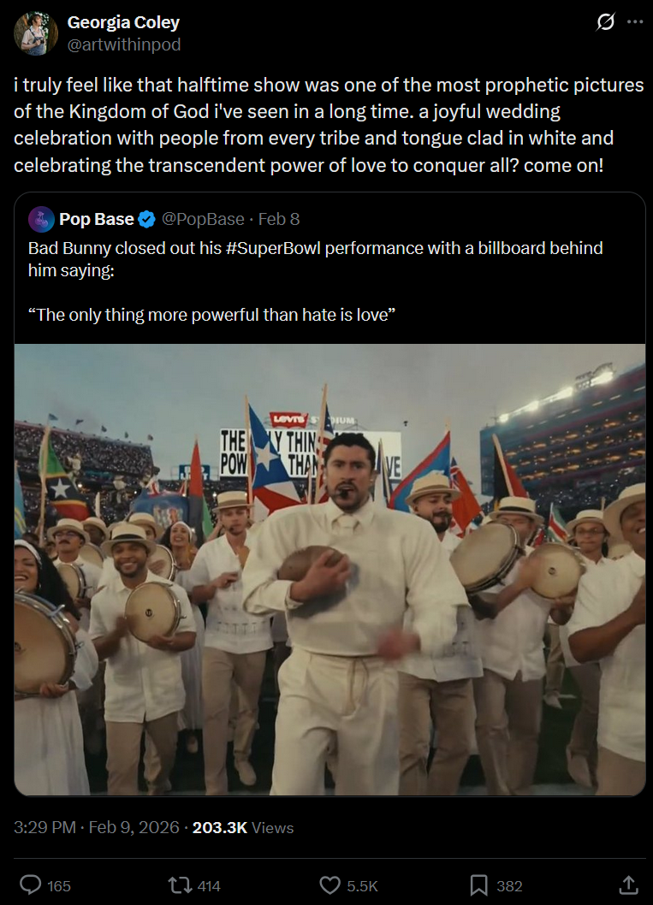Open the Feb 8 quoted post date
The image size is (653, 905).
tap(279, 219)
